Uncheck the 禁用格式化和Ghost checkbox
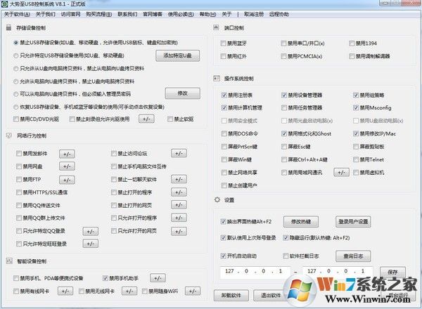Viewport: 422px width, 309px height. [x=284, y=133]
